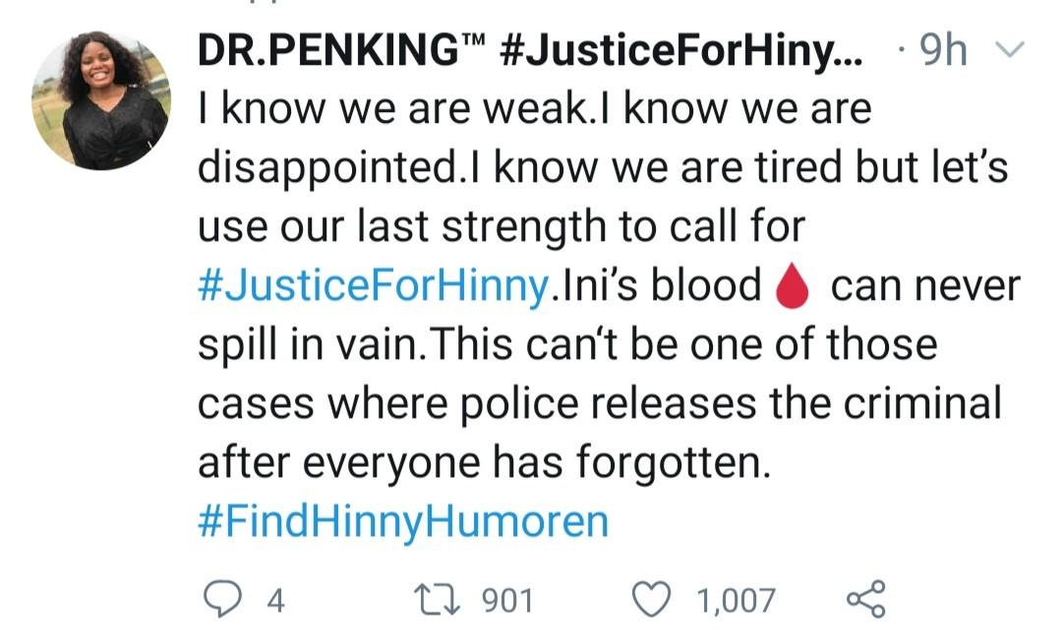Open the tweet options chevron menu
Image resolution: width=1062 pixels, height=639 pixels.
click(x=1009, y=49)
